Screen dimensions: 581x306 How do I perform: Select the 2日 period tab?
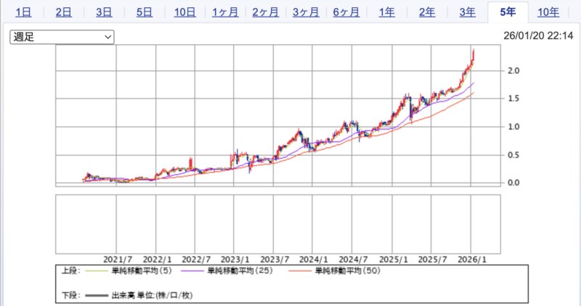click(64, 12)
